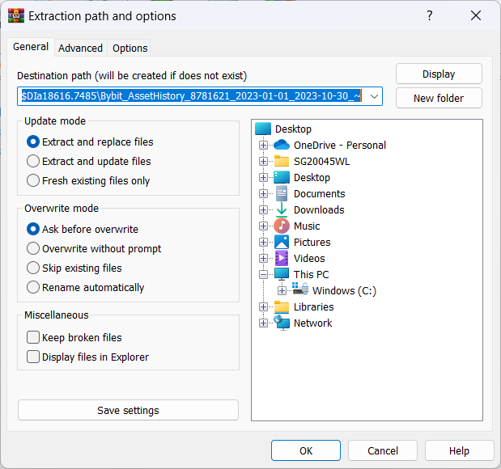Choose Extract and update files mode
The height and width of the screenshot is (469, 501).
click(33, 162)
